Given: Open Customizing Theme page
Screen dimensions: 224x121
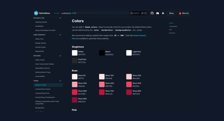Looking at the screenshot, I should [43, 89].
